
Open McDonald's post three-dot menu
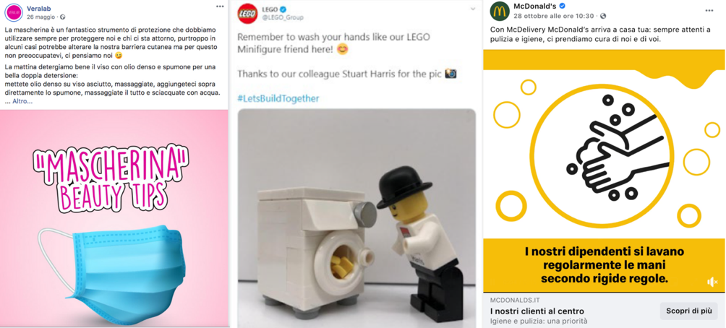[x=709, y=10]
